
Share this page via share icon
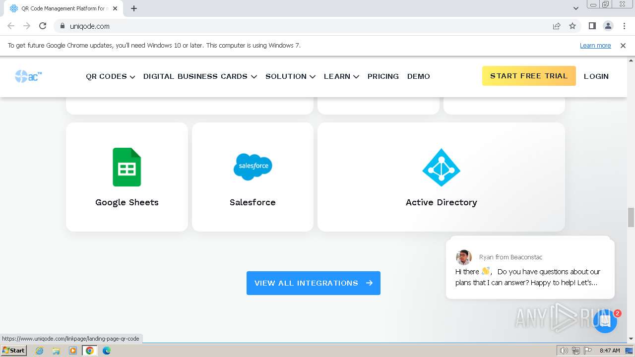coord(557,26)
